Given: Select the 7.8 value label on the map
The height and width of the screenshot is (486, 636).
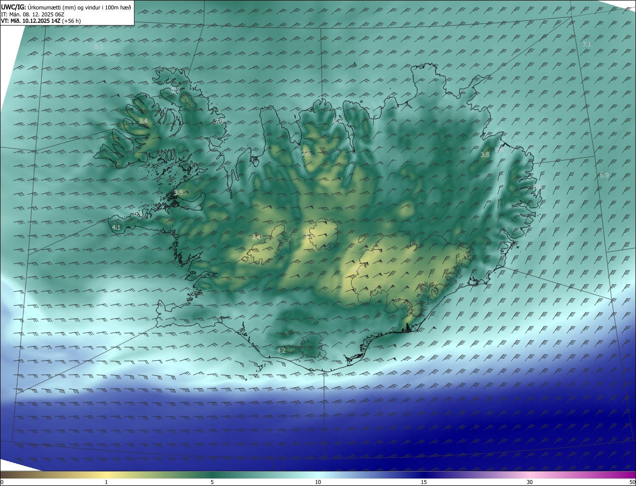Looking at the screenshot, I should pyautogui.click(x=219, y=121).
